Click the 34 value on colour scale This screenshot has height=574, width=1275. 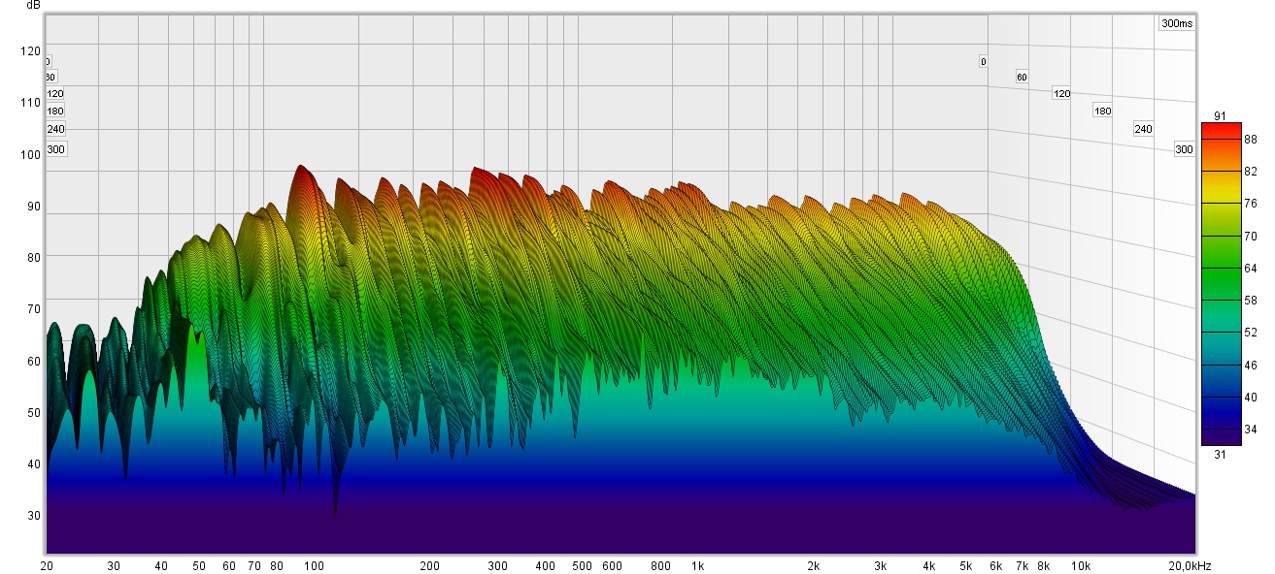1251,429
